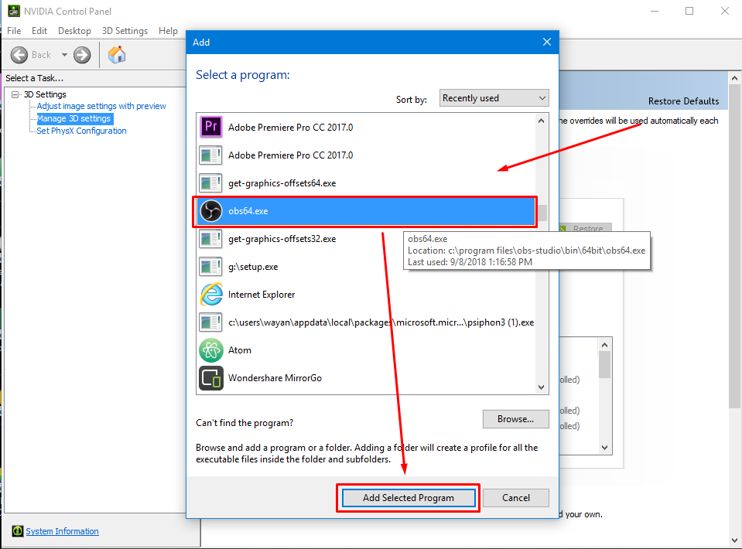
Task: Select get-graphics-offsets32.exe in the list
Action: (x=366, y=239)
